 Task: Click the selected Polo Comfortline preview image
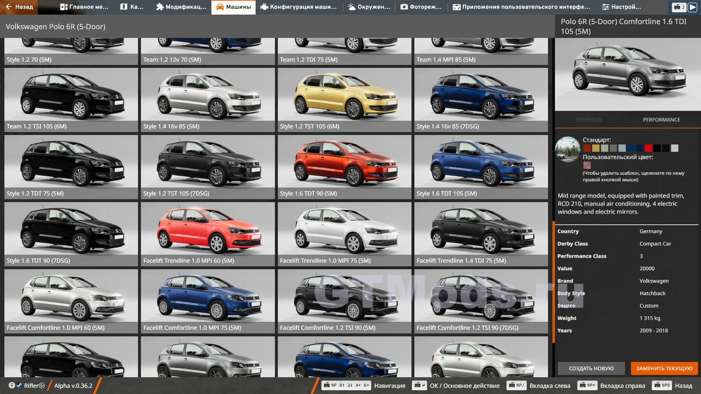(x=628, y=75)
